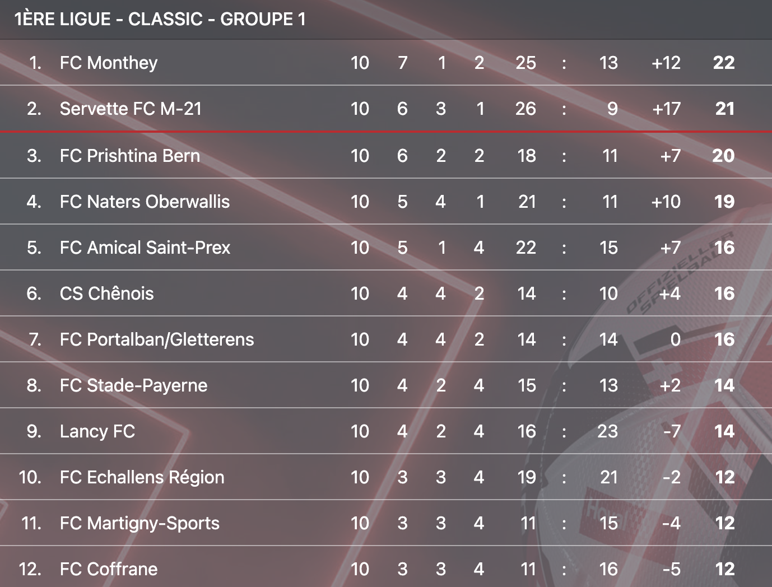Click Lancy FC's -7 goal difference
The image size is (772, 587).
(671, 431)
